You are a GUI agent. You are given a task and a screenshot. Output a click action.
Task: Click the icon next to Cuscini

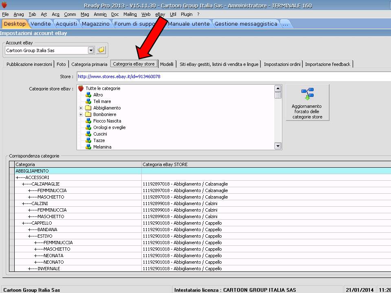pos(88,134)
